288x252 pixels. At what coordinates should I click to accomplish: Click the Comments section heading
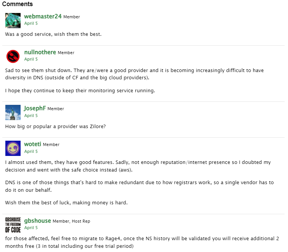[18, 4]
